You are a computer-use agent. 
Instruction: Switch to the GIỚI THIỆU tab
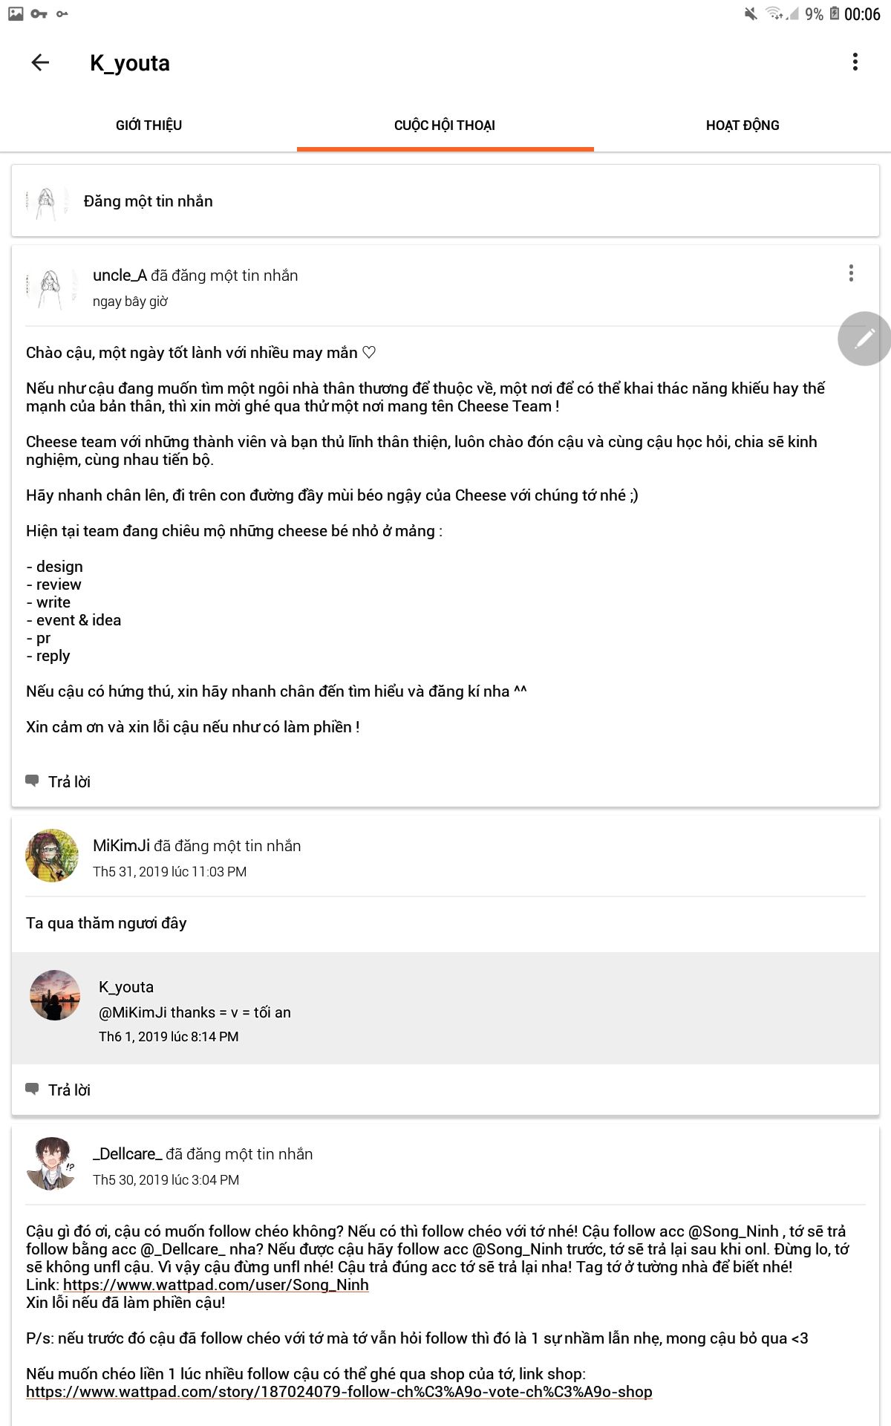148,126
